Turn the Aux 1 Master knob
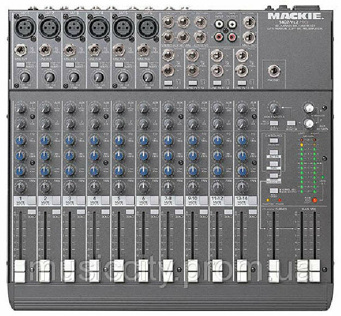341x316 pixels. tap(274, 108)
